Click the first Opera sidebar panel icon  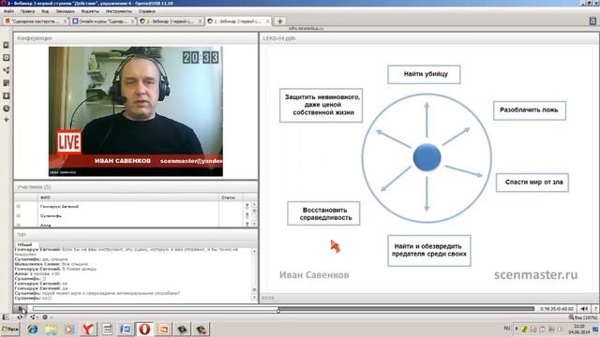tap(7, 45)
